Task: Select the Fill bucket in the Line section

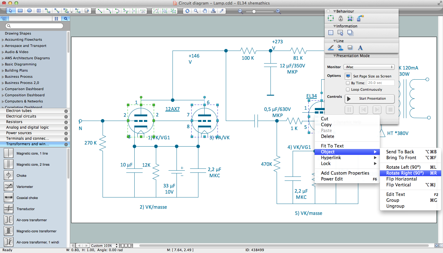Action: [x=340, y=48]
